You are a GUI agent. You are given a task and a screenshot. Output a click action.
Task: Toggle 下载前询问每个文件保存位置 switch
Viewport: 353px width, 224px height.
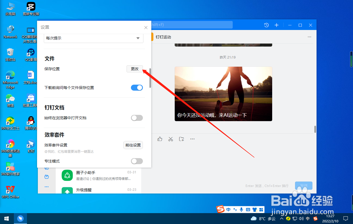pyautogui.click(x=137, y=87)
